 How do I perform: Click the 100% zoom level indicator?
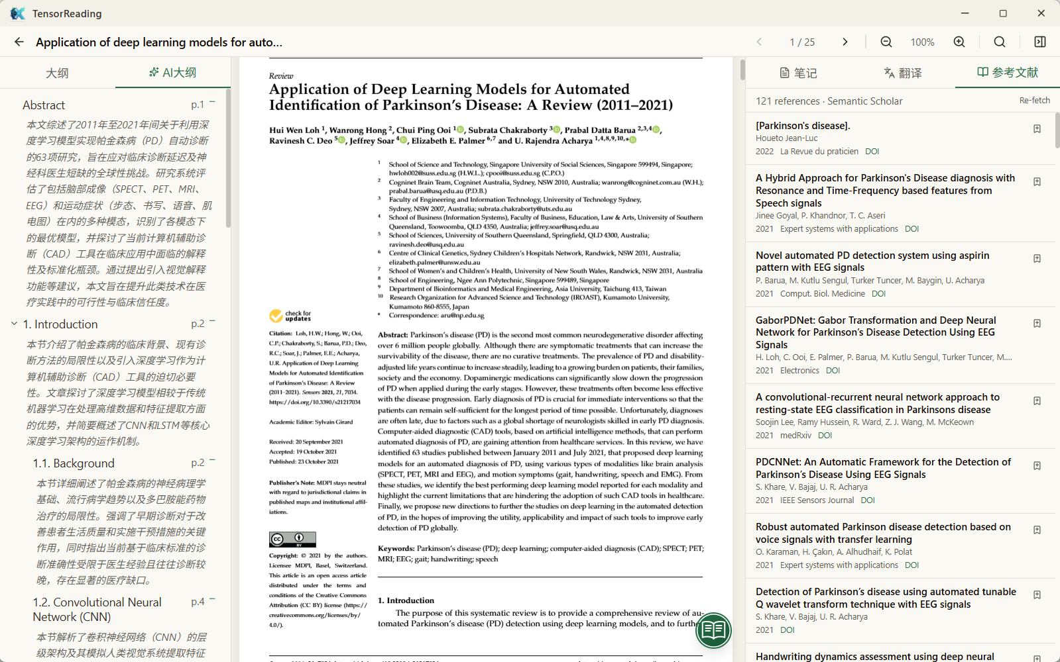(x=922, y=42)
